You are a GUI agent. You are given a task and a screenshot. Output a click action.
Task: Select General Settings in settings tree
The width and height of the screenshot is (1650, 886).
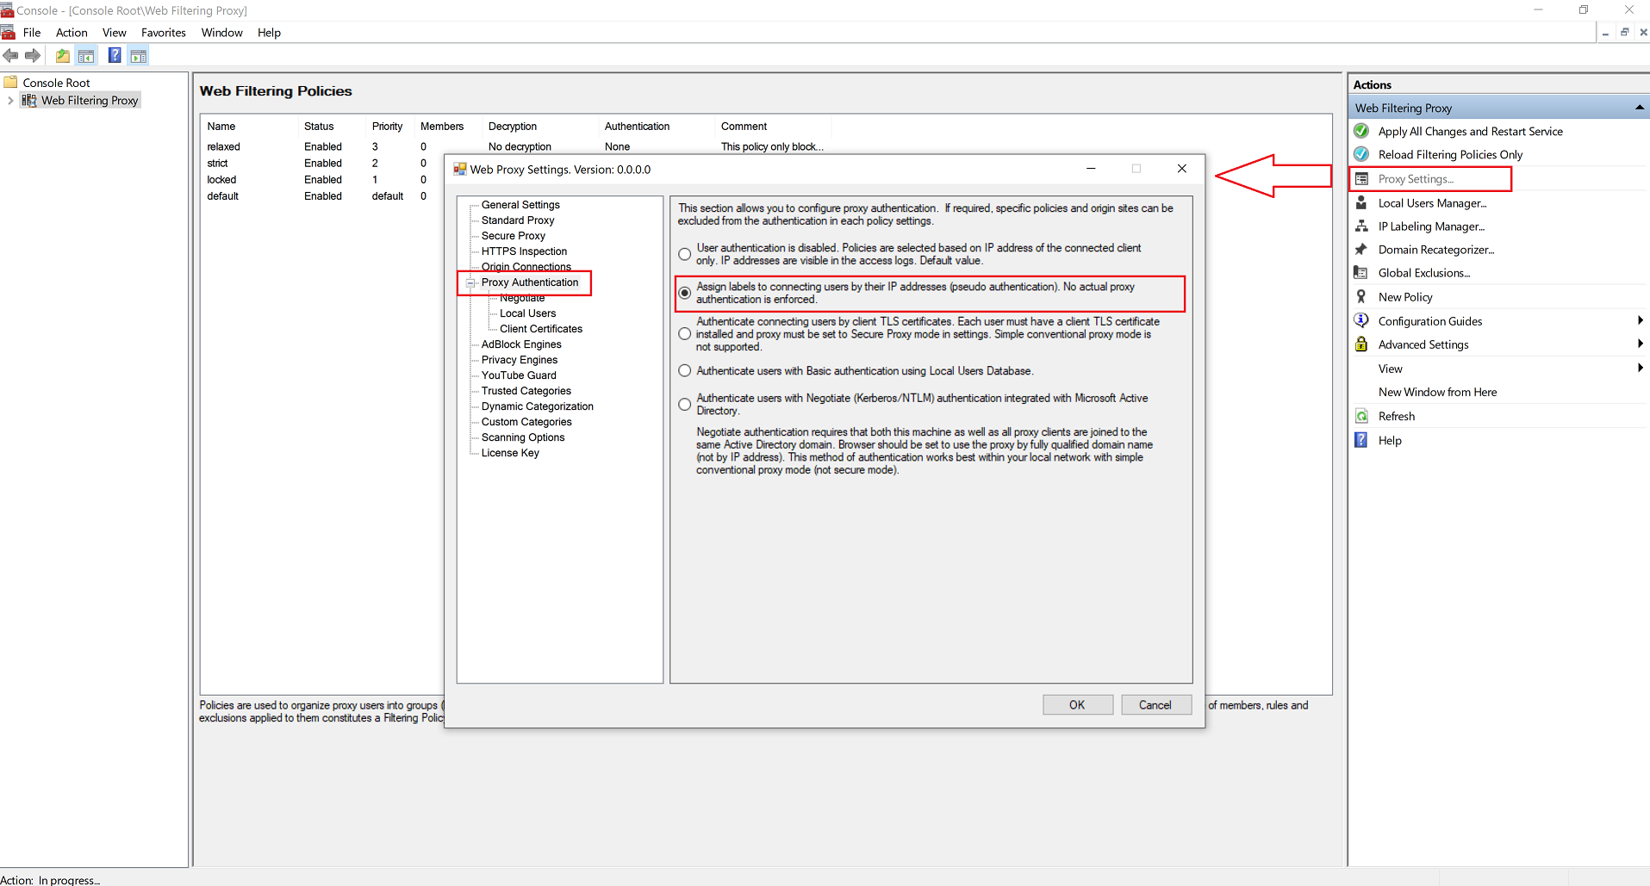520,205
